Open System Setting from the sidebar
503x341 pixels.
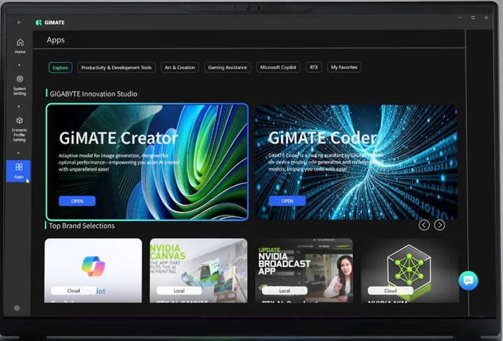point(20,83)
